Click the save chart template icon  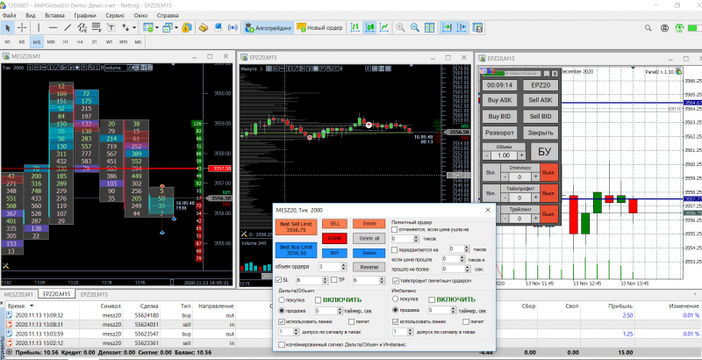point(477,28)
